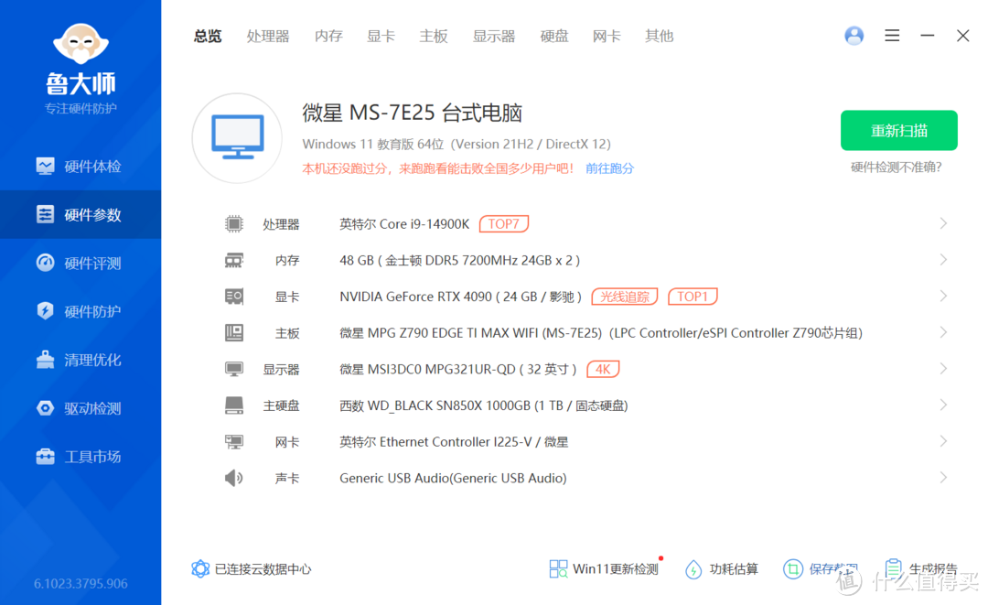Click the Ethernet Controller I225-V text
Screen dimensions: 988x605
coord(454,442)
